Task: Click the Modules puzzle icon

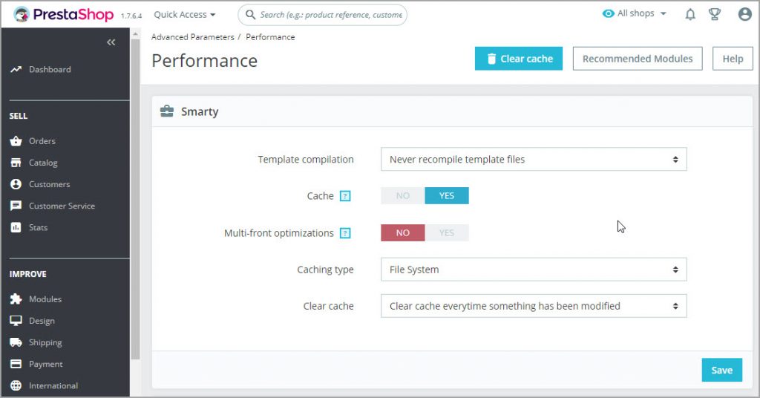Action: tap(16, 299)
